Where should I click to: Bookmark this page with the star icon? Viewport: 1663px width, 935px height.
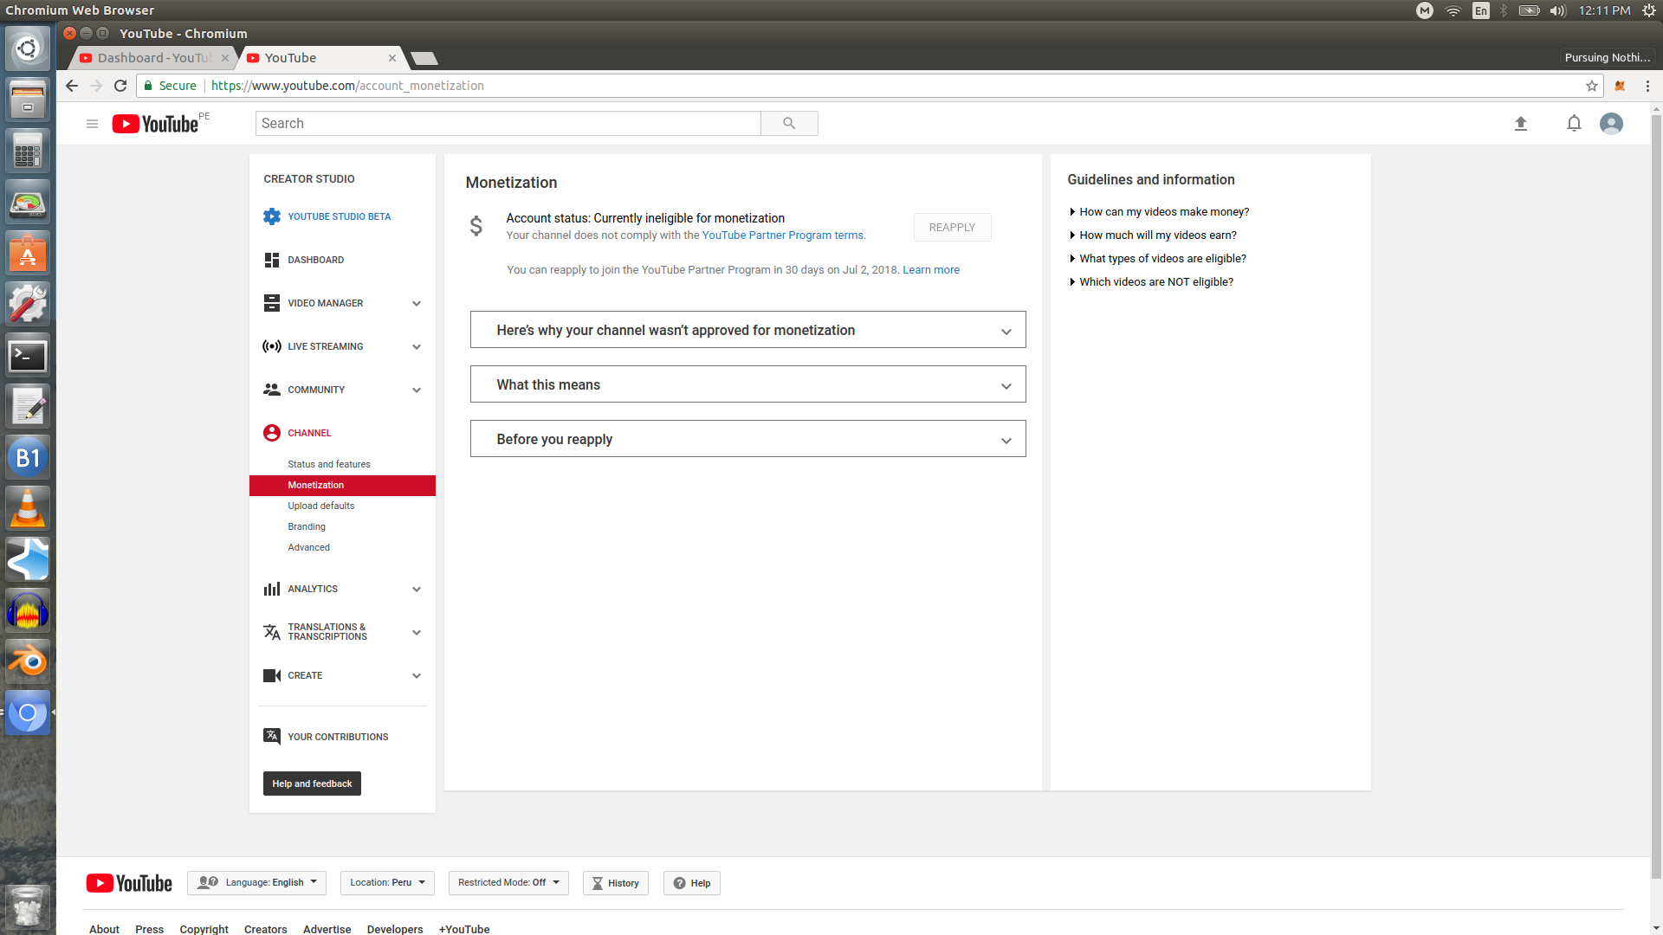tap(1591, 86)
